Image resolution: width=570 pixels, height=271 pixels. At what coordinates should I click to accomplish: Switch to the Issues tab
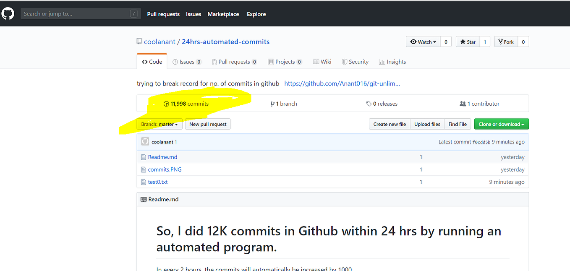point(187,61)
